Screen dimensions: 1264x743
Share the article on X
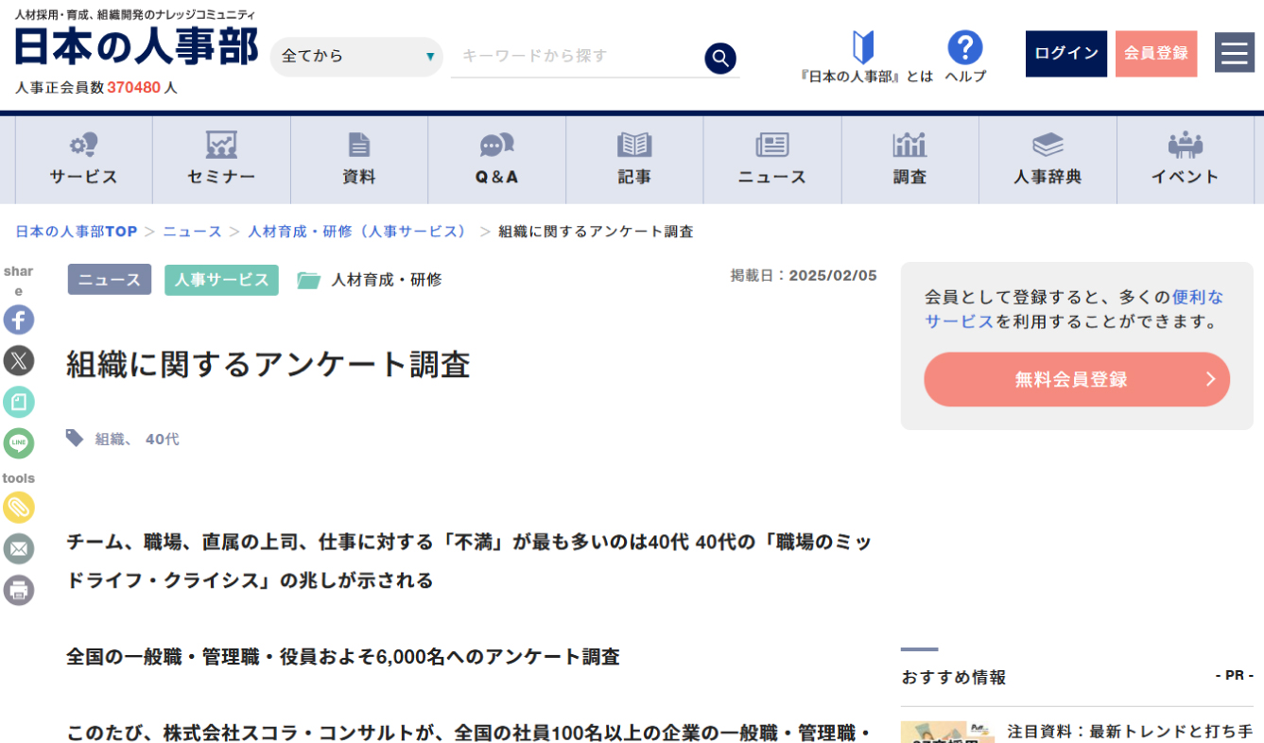(x=19, y=360)
